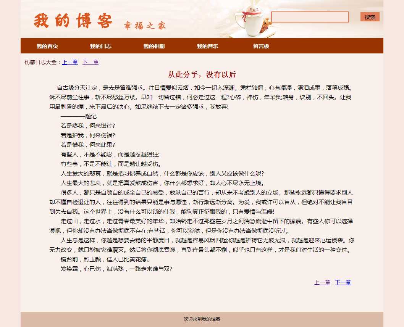Image resolution: width=404 pixels, height=327 pixels.
Task: Click the line 若是疼我，何来错过?
Action: click(x=88, y=126)
